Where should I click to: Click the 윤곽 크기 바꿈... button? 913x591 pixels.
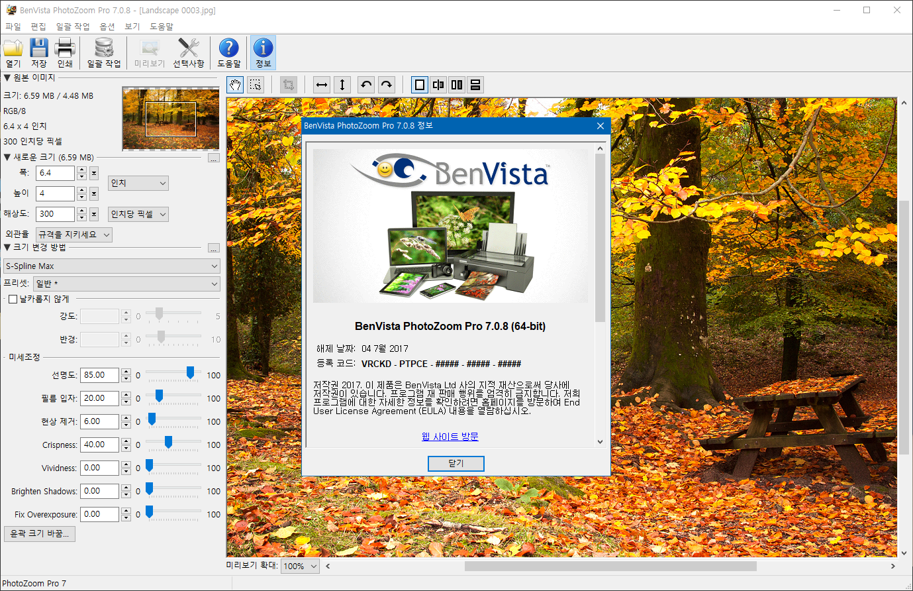point(40,534)
